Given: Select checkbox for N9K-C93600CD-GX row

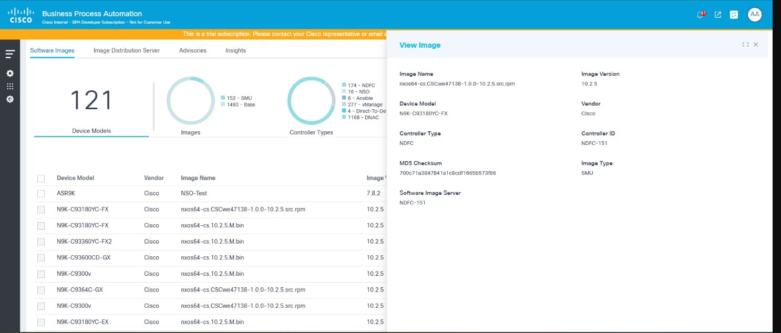Looking at the screenshot, I should pyautogui.click(x=41, y=258).
